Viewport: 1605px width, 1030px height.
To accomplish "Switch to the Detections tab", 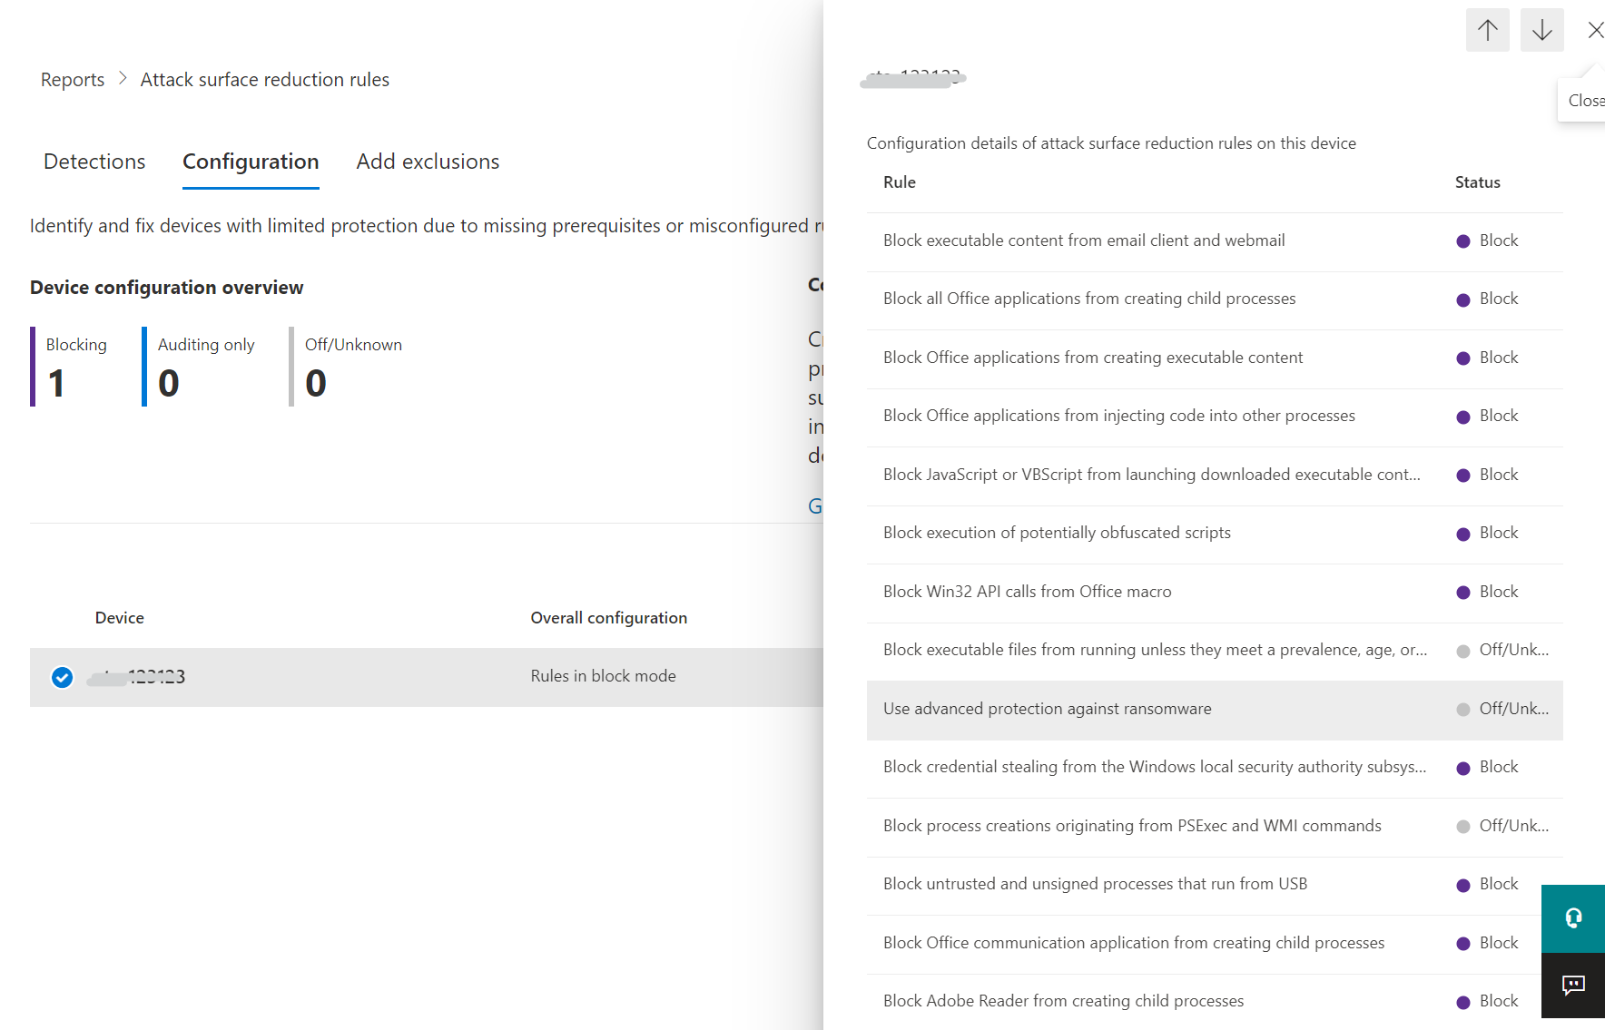I will (x=94, y=162).
